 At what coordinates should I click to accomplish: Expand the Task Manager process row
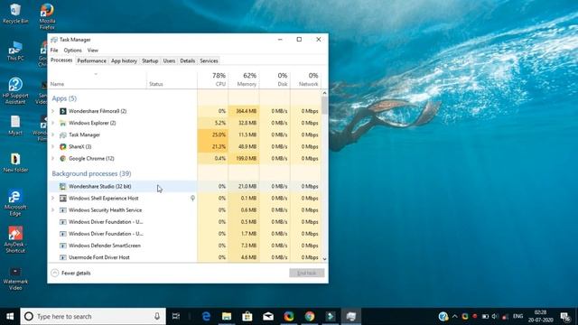pos(53,135)
